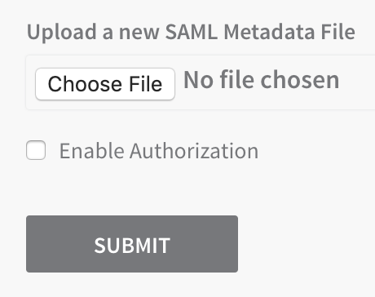The height and width of the screenshot is (297, 375).
Task: Click the word 'Choose' on file button
Action: point(85,84)
